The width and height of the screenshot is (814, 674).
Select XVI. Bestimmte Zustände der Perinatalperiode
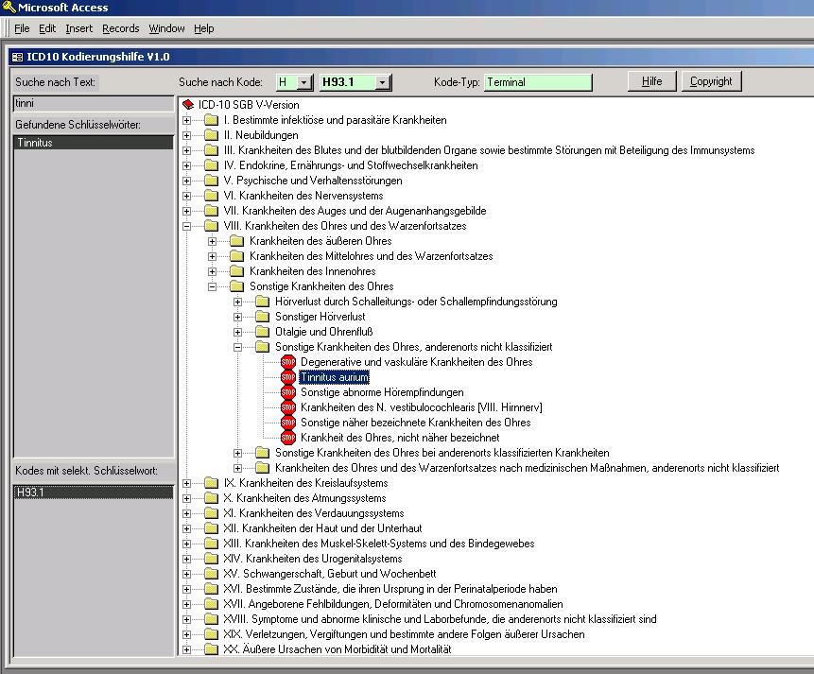coord(390,589)
